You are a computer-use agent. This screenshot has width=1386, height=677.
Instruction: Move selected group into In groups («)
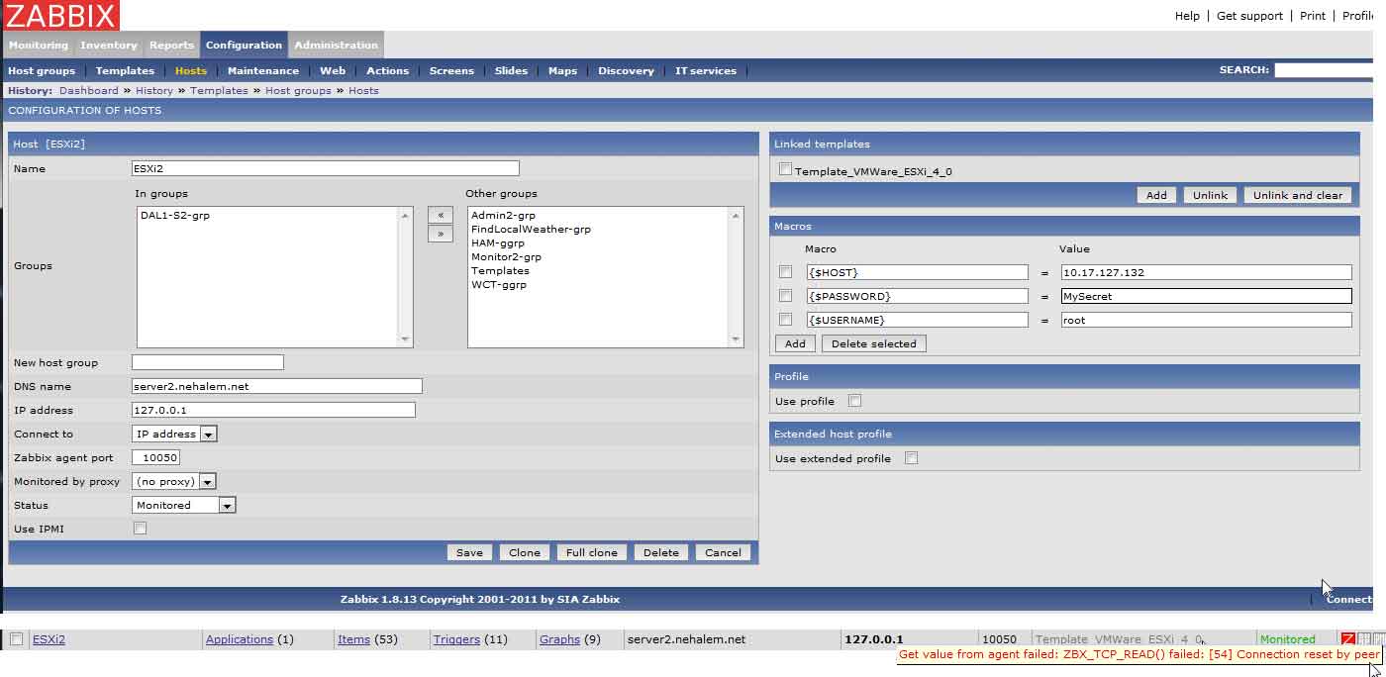click(x=440, y=215)
